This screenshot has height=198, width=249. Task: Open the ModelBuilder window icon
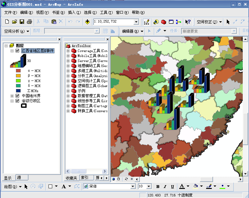point(178,22)
